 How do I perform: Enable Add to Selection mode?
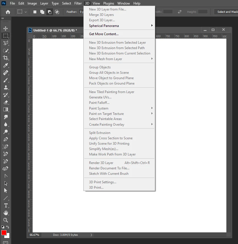pos(42,12)
